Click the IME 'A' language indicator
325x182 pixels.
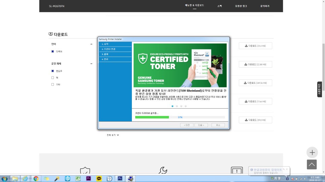click(276, 178)
